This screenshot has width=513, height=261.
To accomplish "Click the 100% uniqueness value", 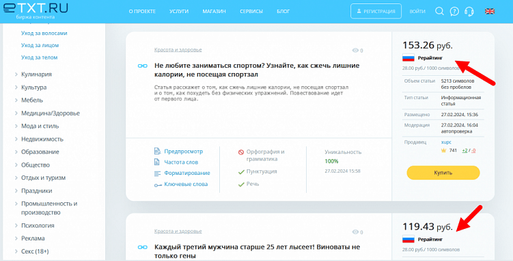I will point(331,161).
